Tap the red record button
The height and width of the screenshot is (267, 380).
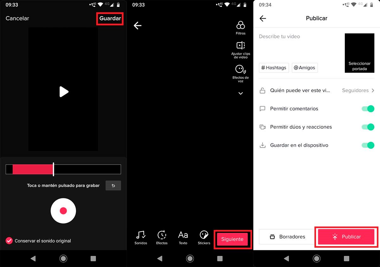pyautogui.click(x=63, y=211)
